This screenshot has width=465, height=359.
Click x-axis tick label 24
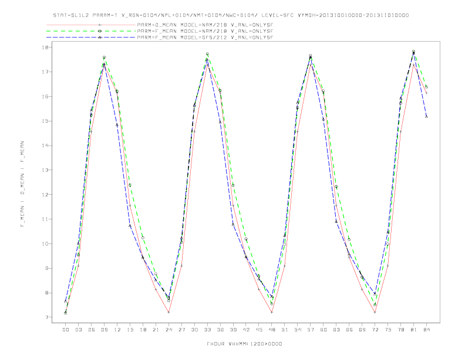coord(169,330)
